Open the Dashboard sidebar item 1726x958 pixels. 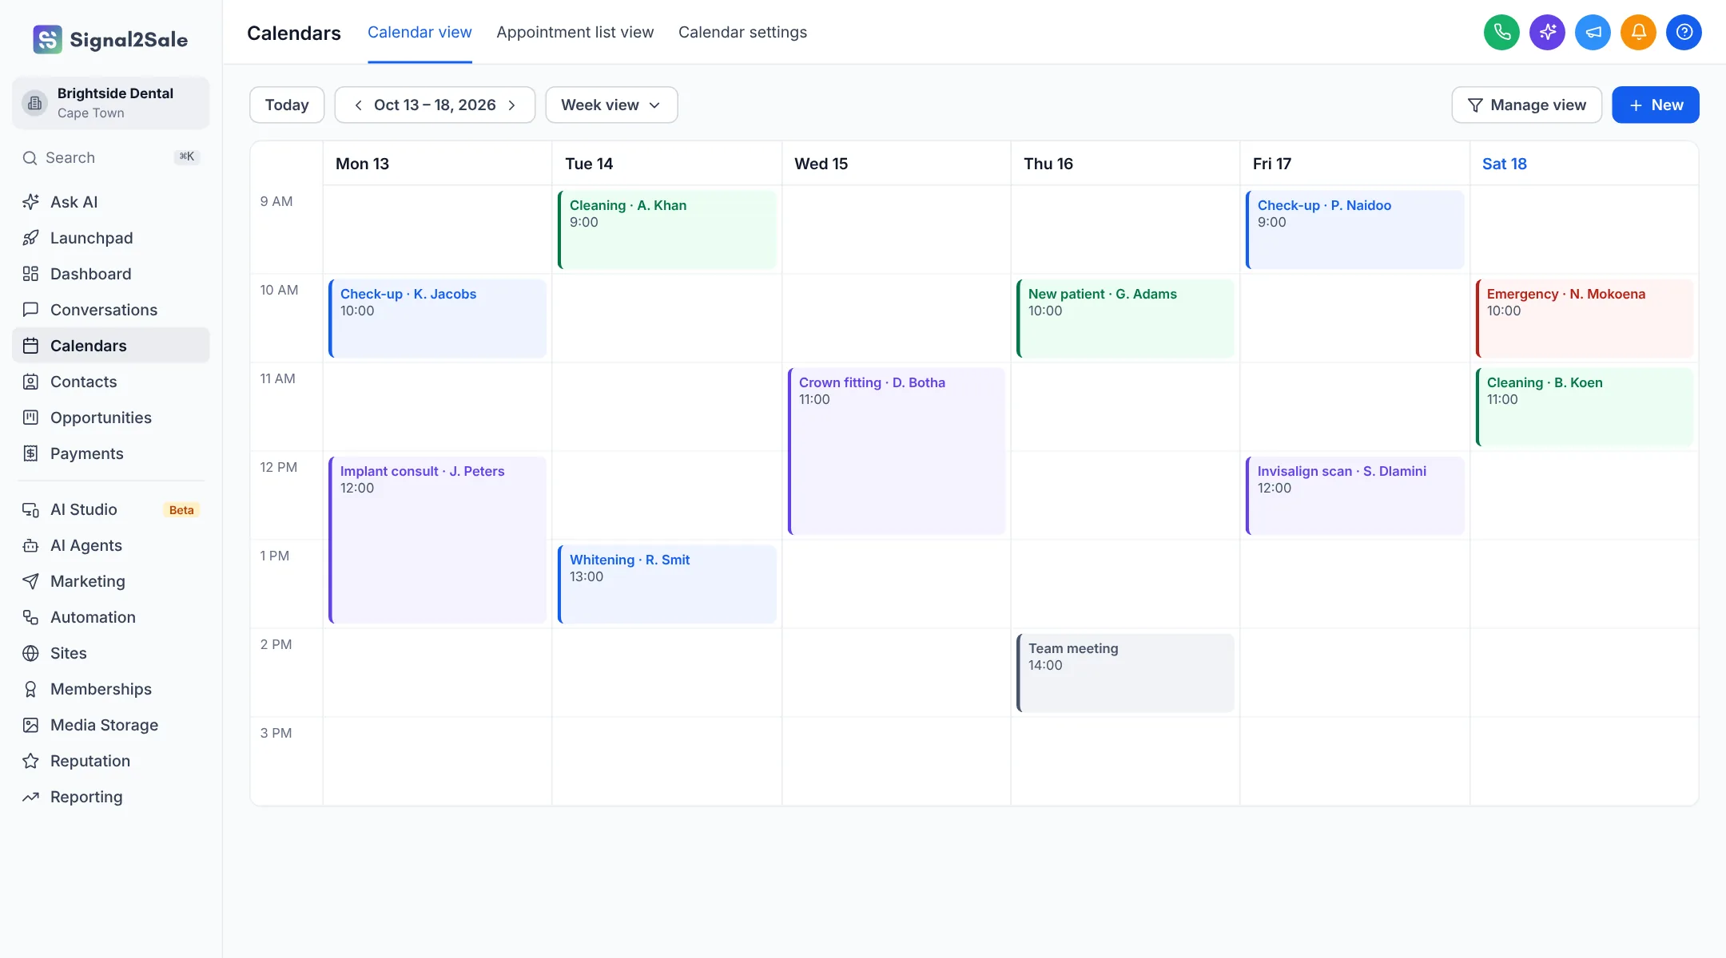tap(111, 274)
